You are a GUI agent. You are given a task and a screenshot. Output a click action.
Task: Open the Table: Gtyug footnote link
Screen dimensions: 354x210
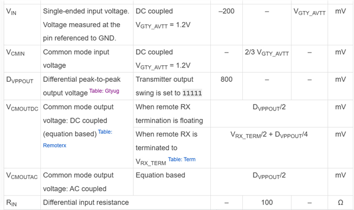pos(104,91)
